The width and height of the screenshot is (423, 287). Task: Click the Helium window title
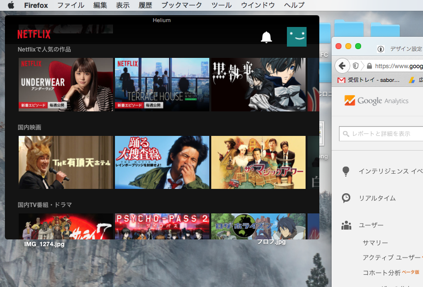pyautogui.click(x=162, y=20)
